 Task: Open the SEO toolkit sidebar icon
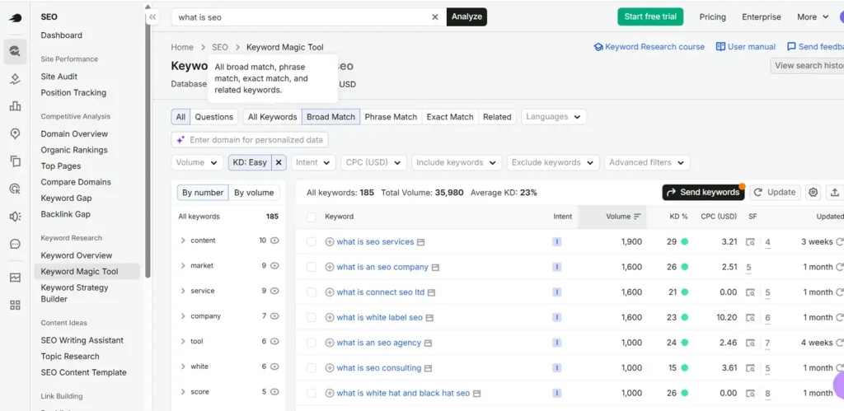(15, 52)
